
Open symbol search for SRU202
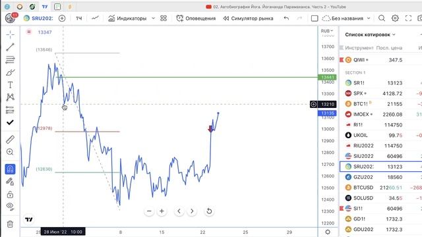(38, 18)
